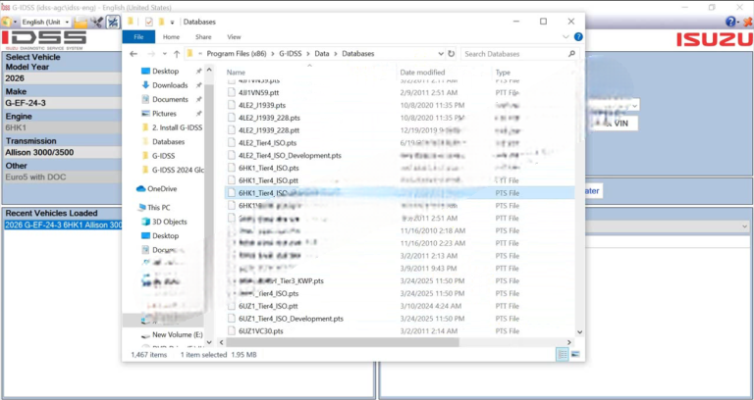Click the orange X exit icon in G-IDSS
Viewport: 754px width, 400px height.
pos(748,22)
